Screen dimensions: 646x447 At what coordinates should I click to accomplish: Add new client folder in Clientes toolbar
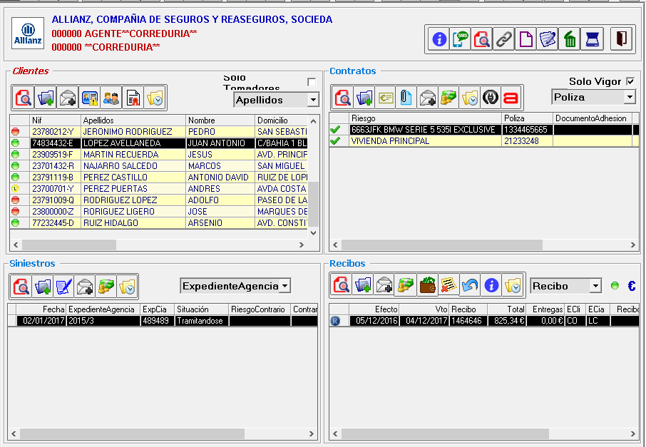46,98
